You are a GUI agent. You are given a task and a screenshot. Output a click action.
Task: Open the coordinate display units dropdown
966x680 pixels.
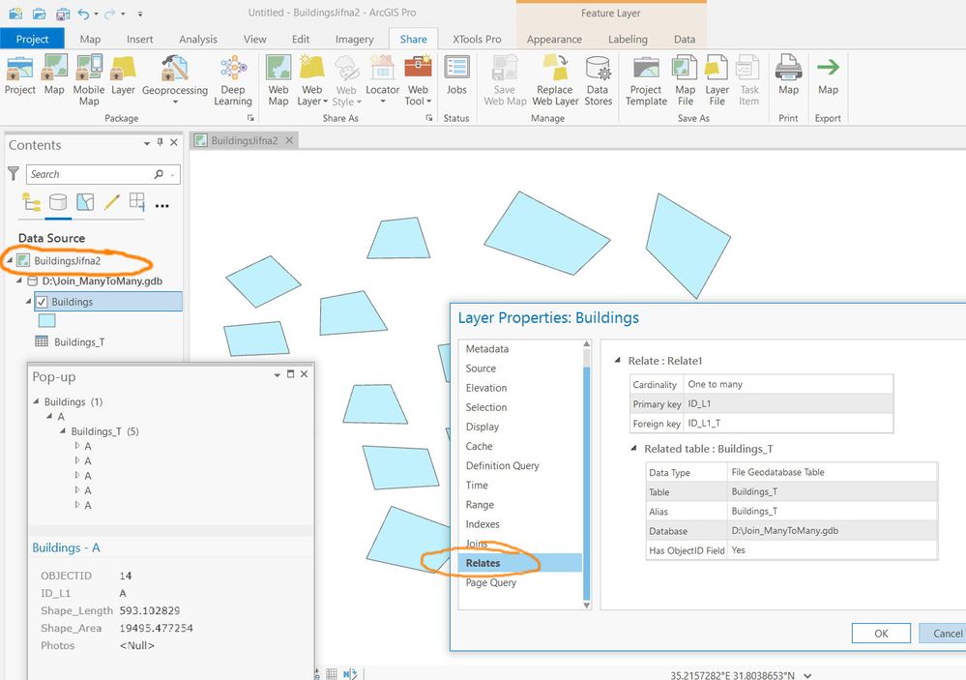tap(807, 675)
